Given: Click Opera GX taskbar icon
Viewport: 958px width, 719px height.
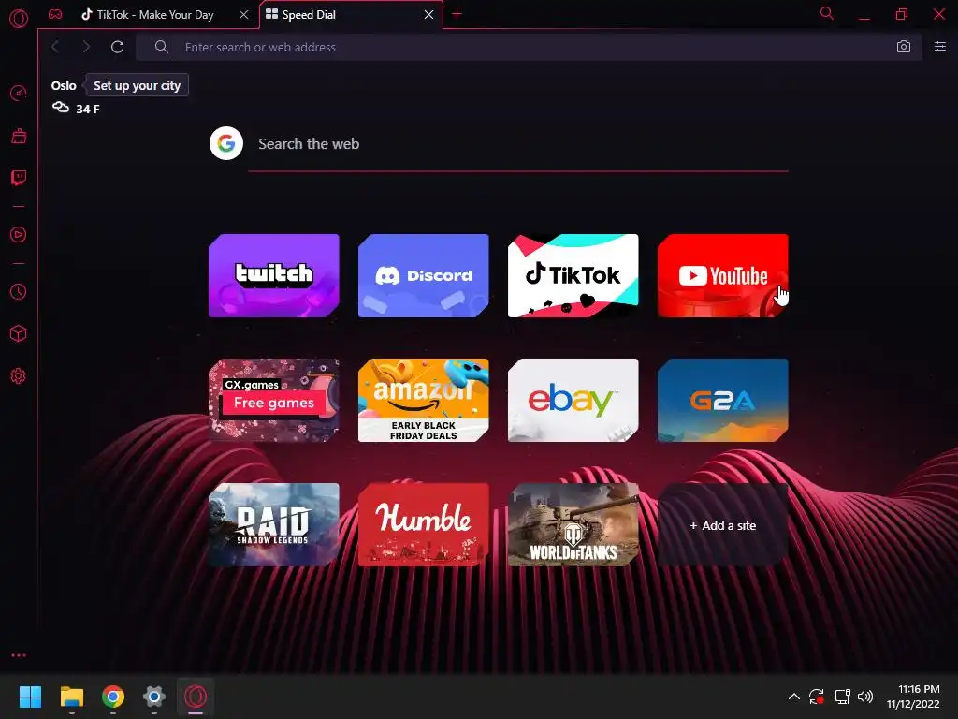Looking at the screenshot, I should (196, 697).
